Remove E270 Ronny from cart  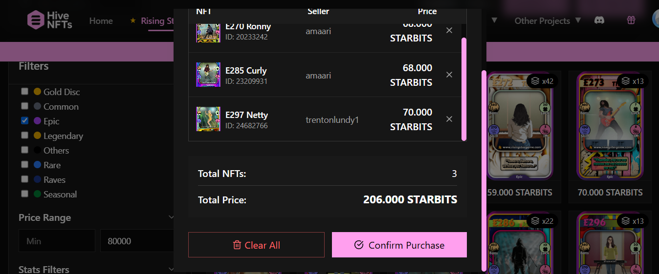449,30
